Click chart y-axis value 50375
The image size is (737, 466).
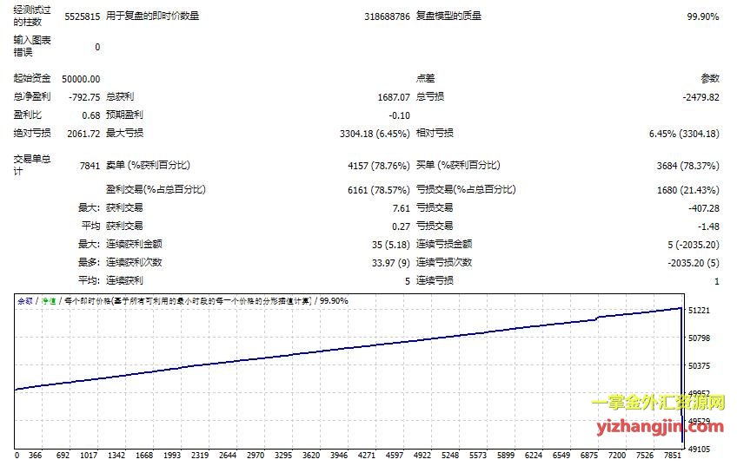[699, 366]
